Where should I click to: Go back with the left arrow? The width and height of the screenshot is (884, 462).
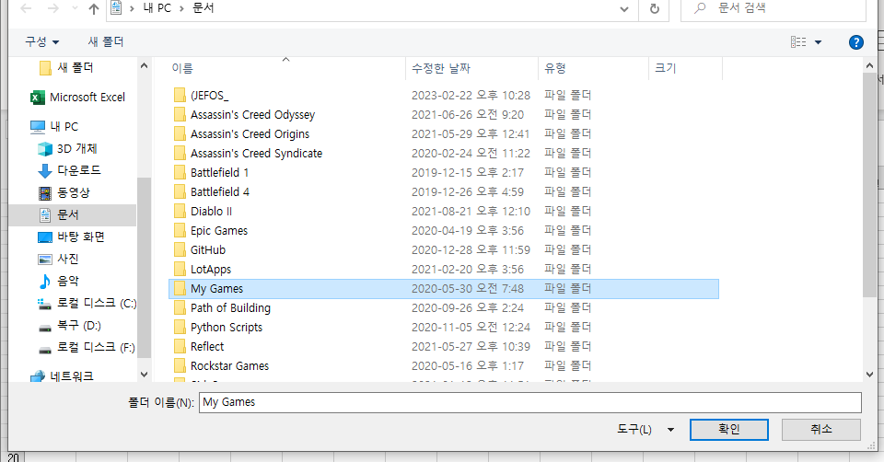click(x=26, y=8)
